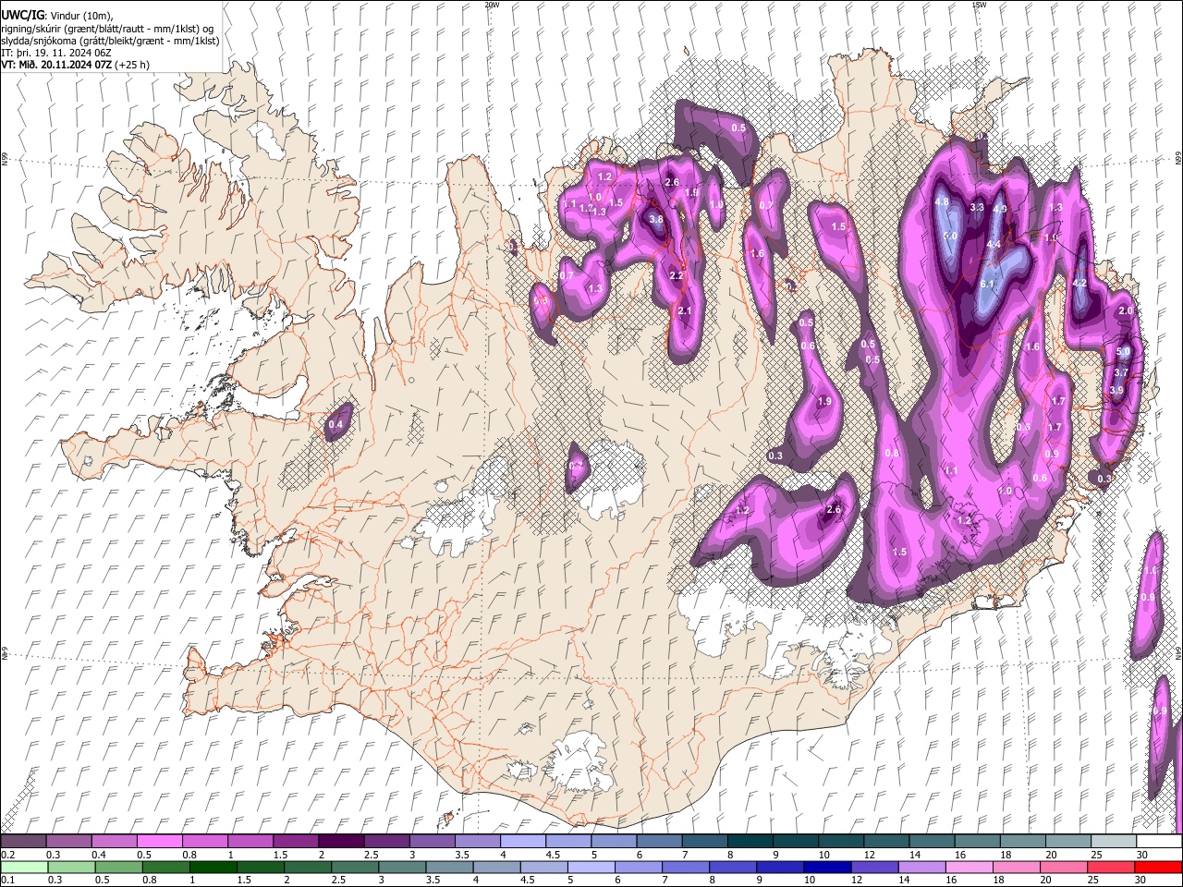Click the '15W' longitude label
The height and width of the screenshot is (887, 1183).
(x=979, y=5)
